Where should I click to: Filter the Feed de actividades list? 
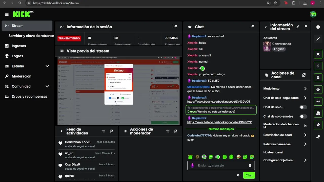coord(104,131)
